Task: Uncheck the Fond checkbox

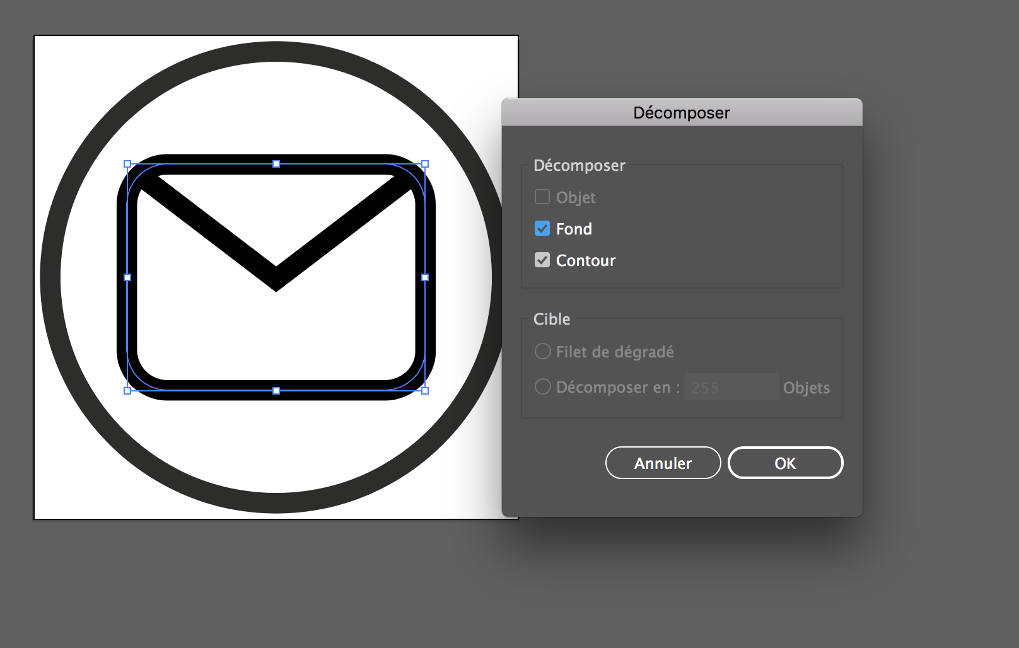Action: 542,228
